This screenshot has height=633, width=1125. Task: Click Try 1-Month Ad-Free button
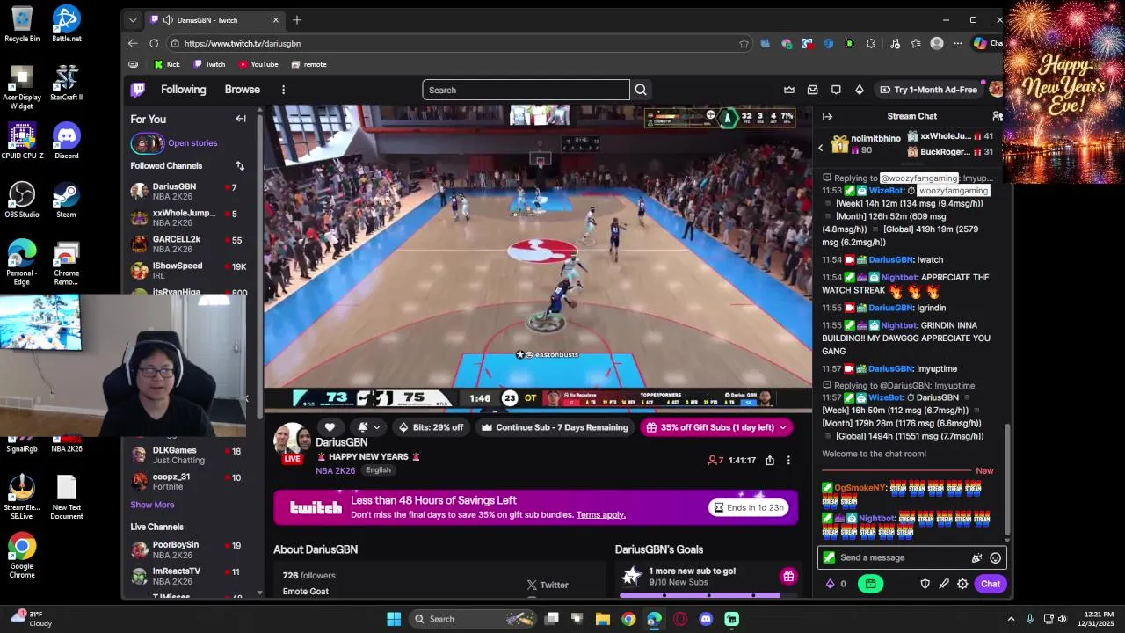[928, 90]
